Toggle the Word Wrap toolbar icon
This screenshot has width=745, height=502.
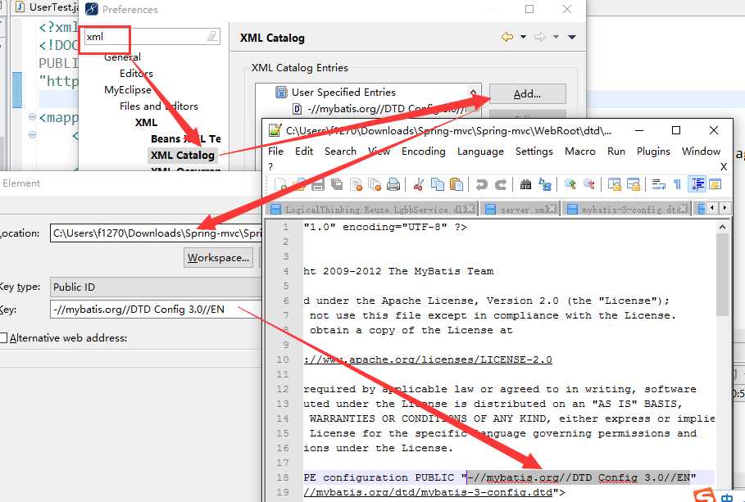pos(658,184)
